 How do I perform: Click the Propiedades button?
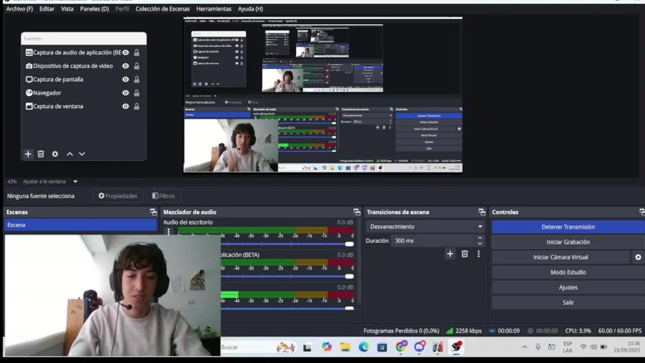pos(118,196)
